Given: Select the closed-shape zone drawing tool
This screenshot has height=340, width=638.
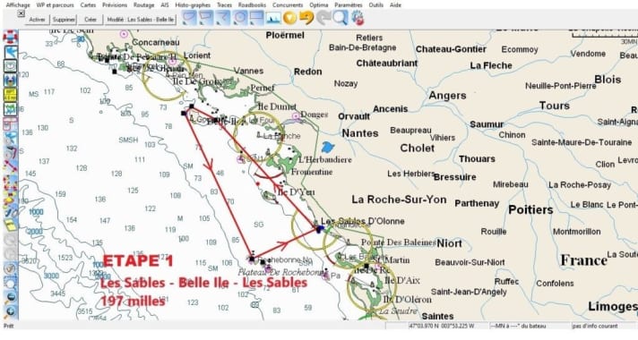Looking at the screenshot, I should [189, 18].
